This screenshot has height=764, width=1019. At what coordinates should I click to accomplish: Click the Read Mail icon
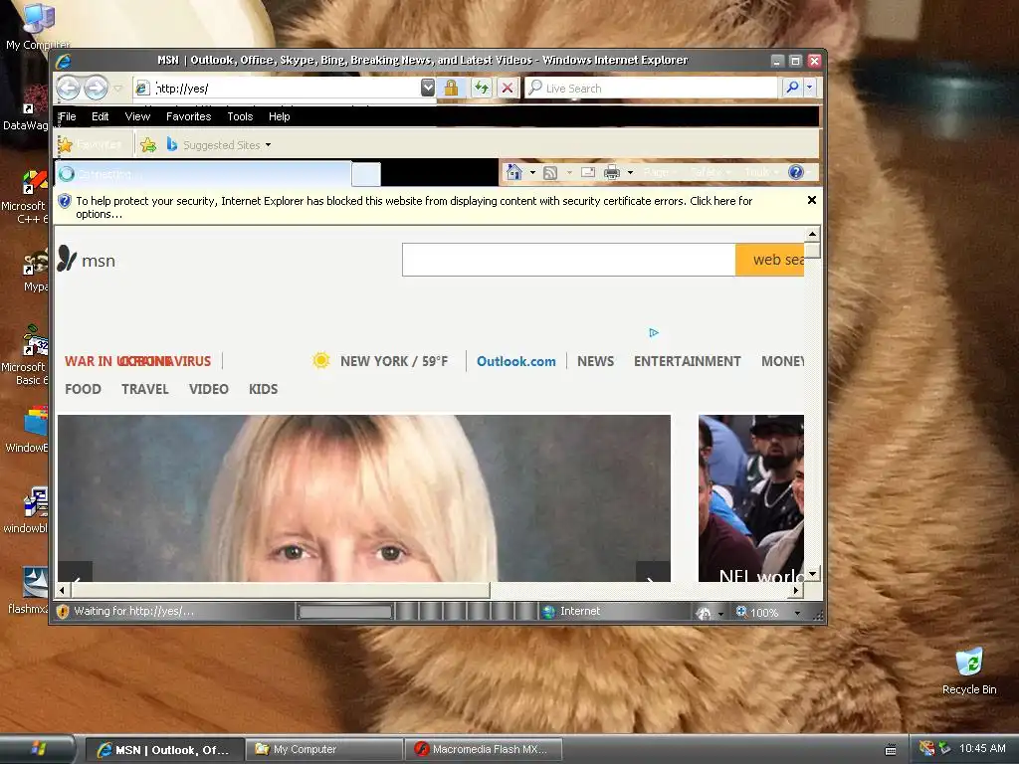click(x=588, y=172)
